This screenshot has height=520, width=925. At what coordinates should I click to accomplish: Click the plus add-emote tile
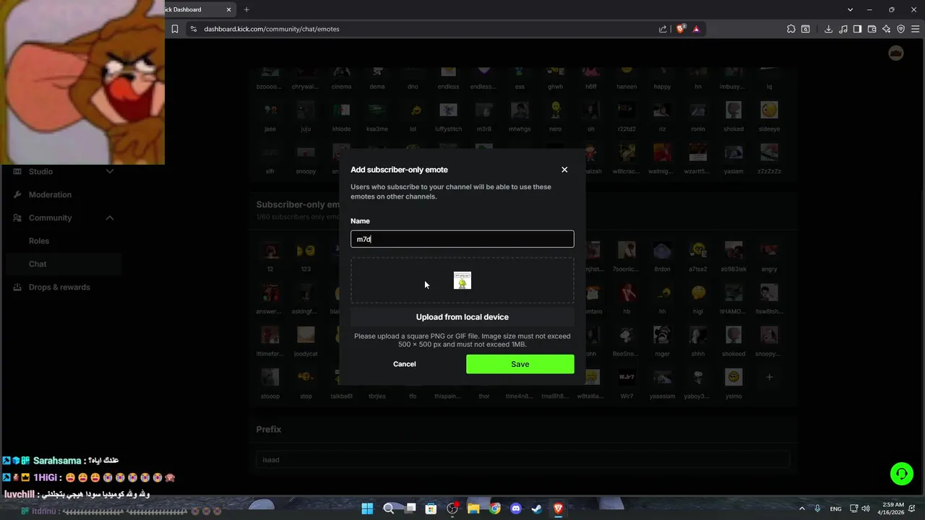pyautogui.click(x=770, y=377)
